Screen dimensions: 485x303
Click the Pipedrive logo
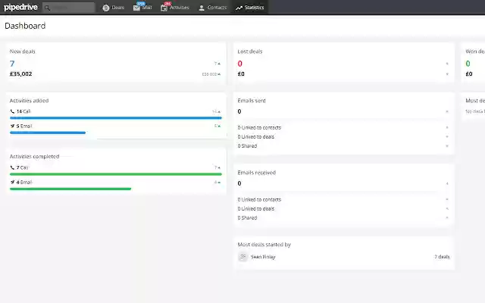(x=20, y=7)
